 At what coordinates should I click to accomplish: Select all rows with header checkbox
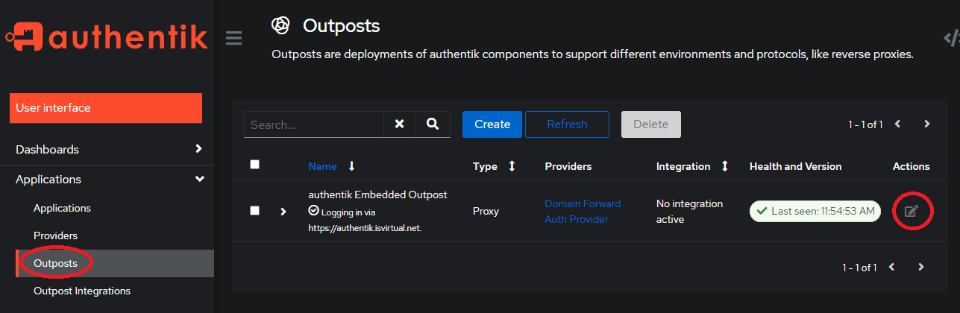pos(255,165)
